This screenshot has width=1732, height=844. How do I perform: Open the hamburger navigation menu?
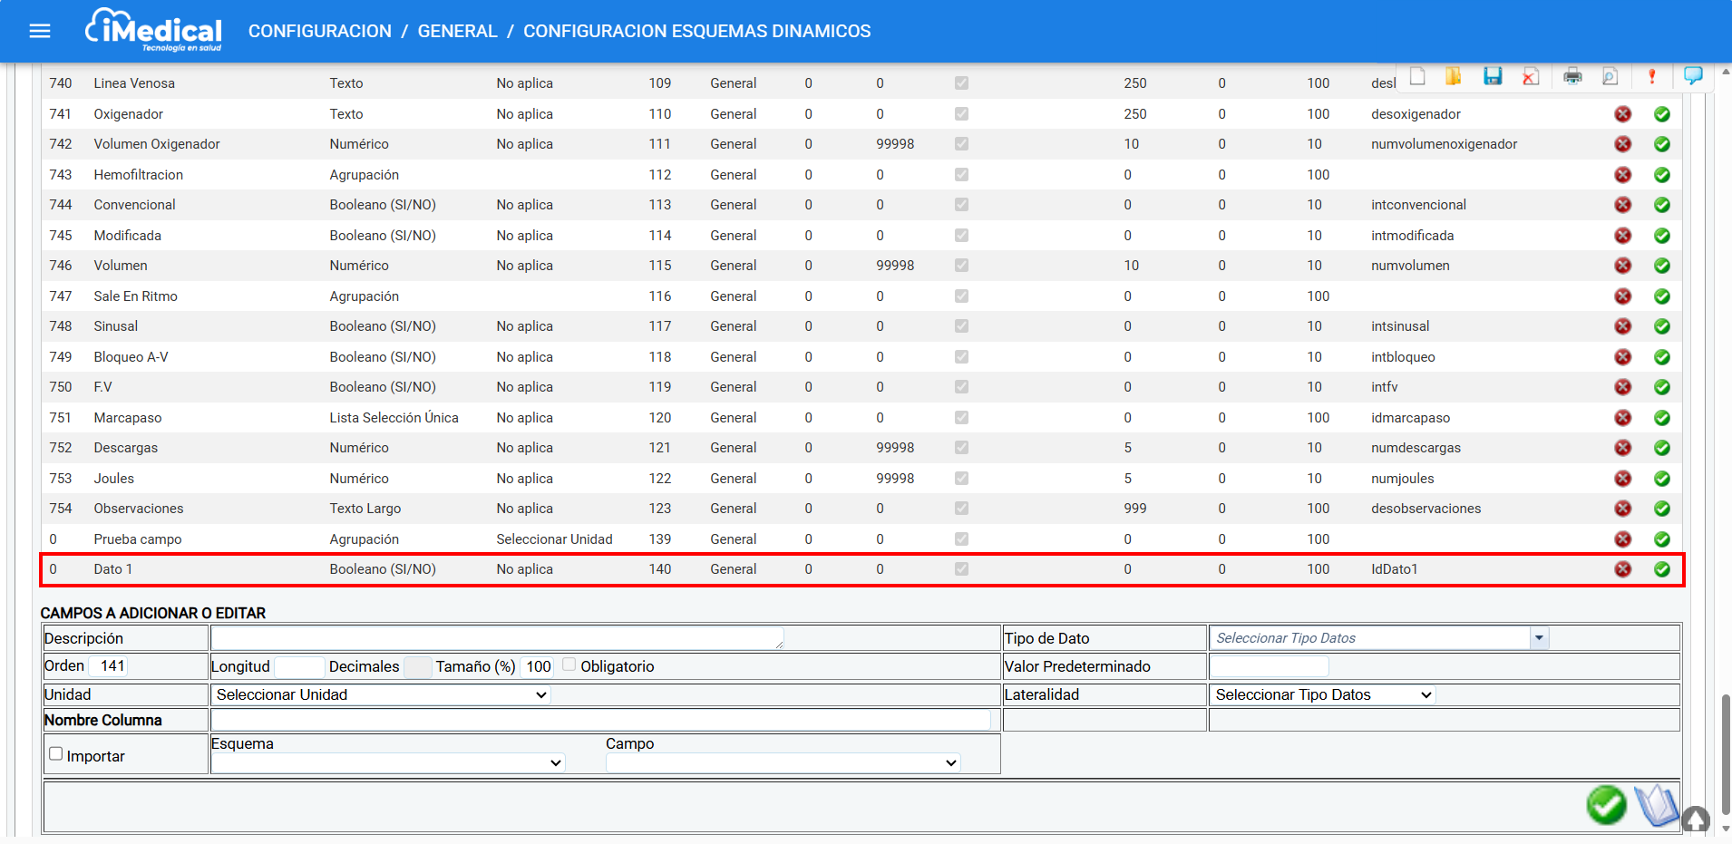click(x=40, y=32)
